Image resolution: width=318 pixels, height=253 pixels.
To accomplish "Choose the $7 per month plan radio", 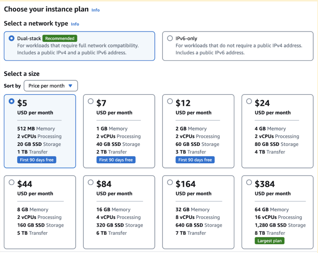I will [x=91, y=101].
